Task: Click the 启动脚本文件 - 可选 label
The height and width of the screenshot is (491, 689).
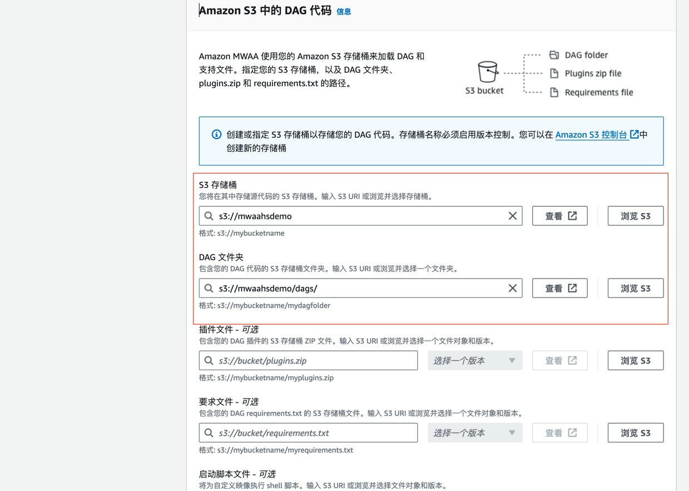Action: pos(237,474)
